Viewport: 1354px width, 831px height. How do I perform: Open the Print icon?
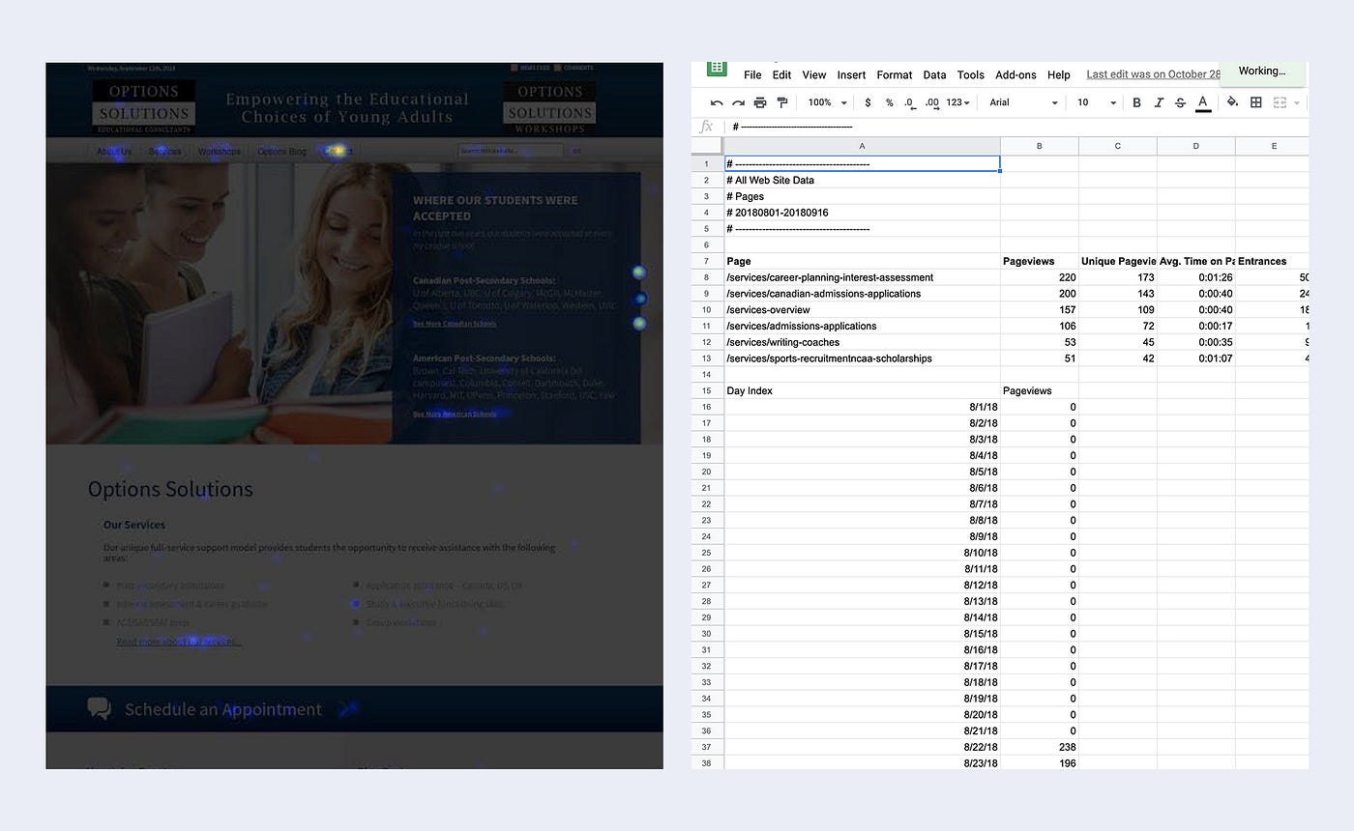[760, 101]
